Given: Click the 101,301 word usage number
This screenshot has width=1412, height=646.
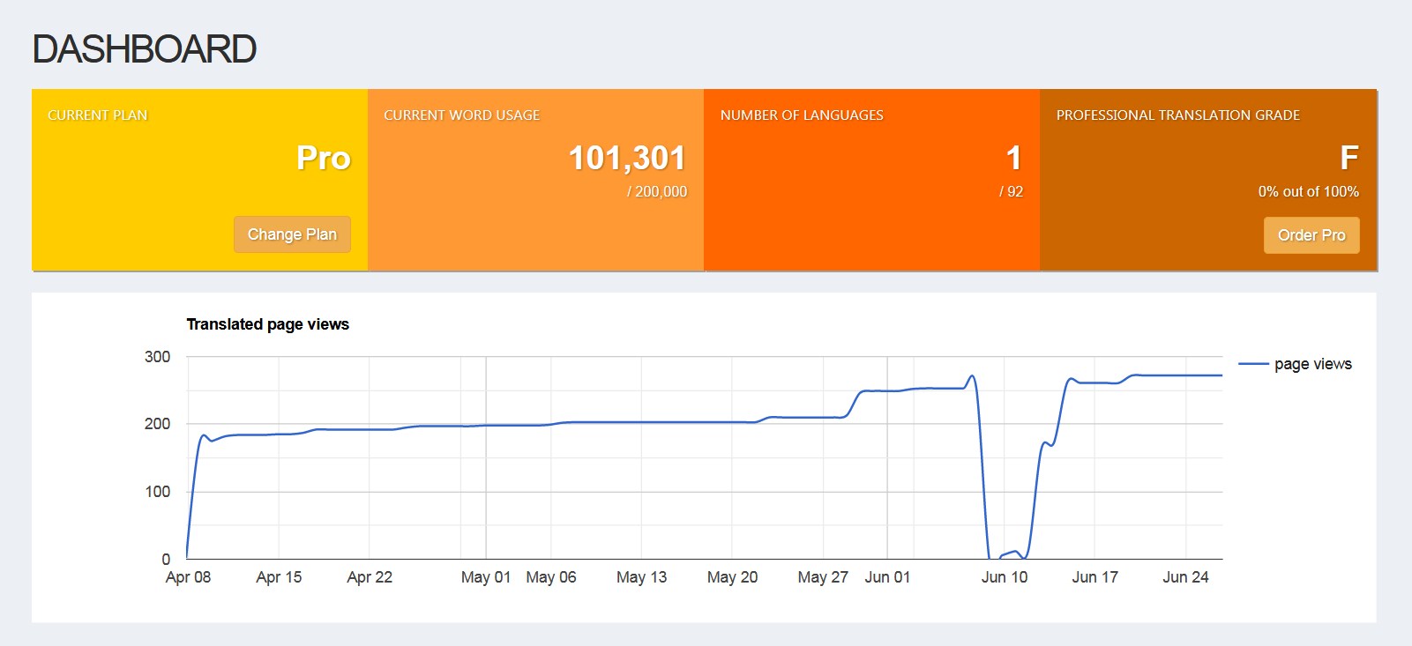Looking at the screenshot, I should pyautogui.click(x=627, y=159).
